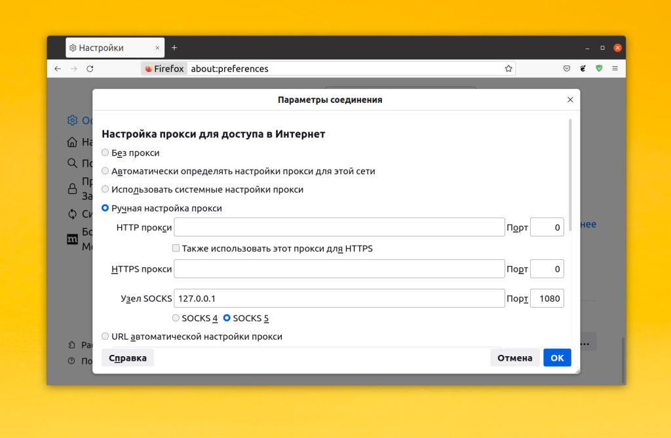The width and height of the screenshot is (671, 438).
Task: Click the Узел SOCKS address field
Action: pyautogui.click(x=339, y=298)
